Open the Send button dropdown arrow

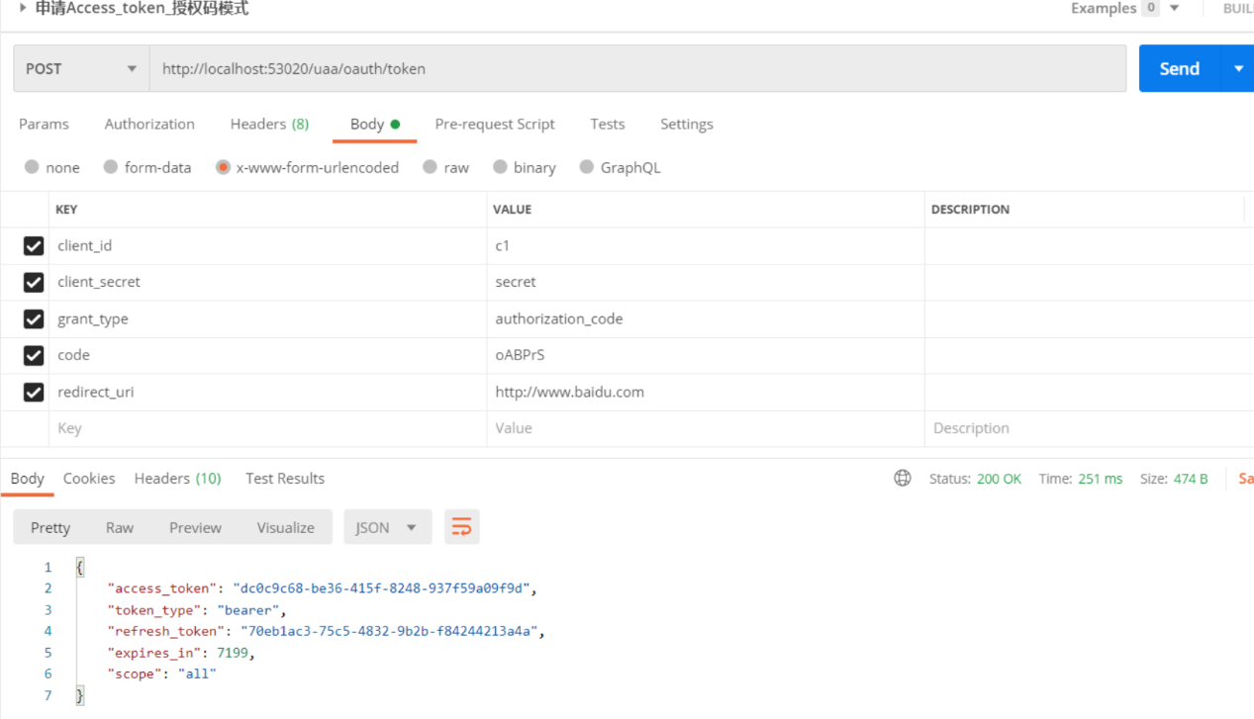coord(1238,68)
